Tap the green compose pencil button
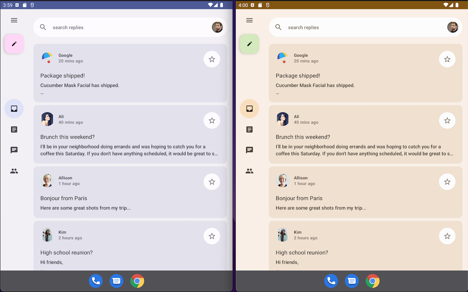This screenshot has height=292, width=468. coord(249,44)
